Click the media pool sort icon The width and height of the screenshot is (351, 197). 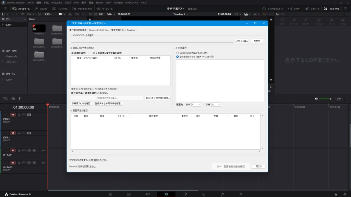tap(77, 14)
